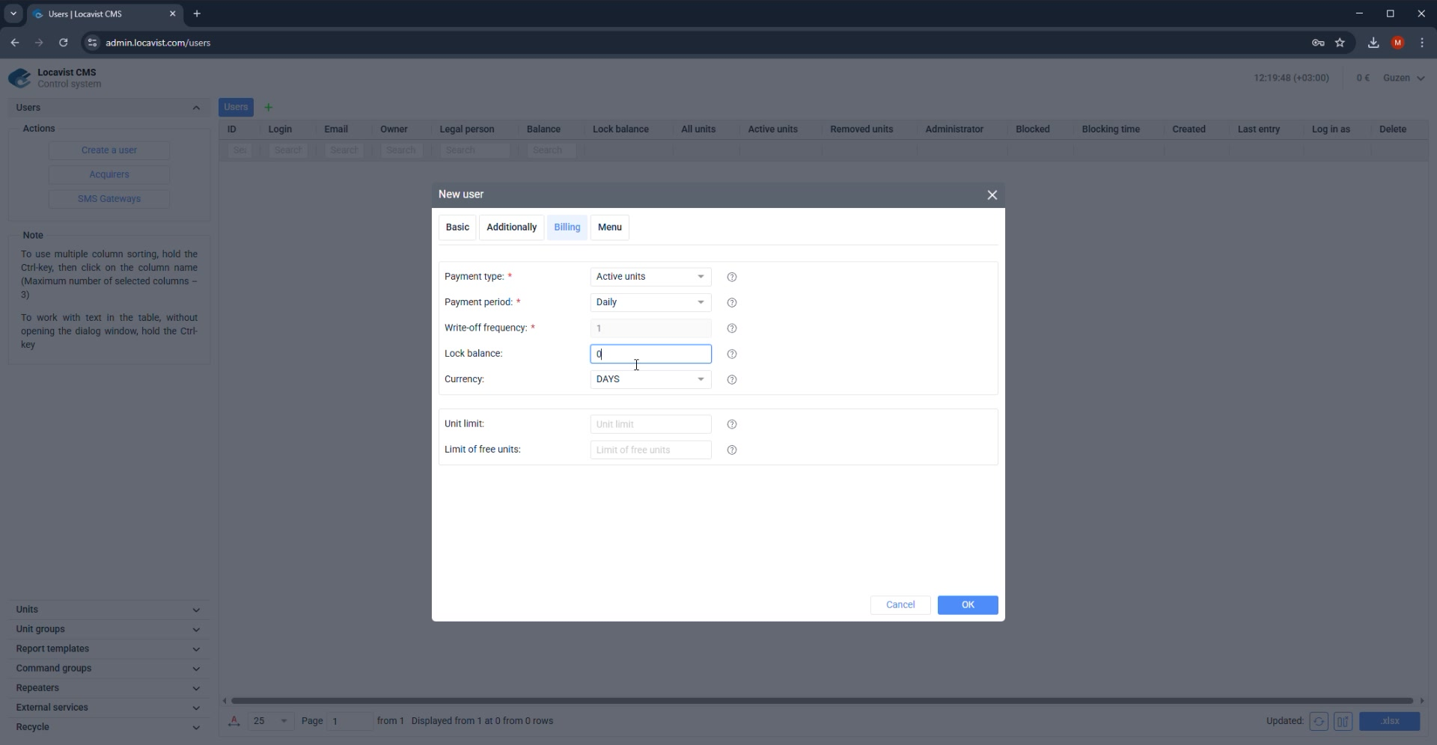Switch to the Menu tab
The image size is (1437, 745).
(610, 227)
